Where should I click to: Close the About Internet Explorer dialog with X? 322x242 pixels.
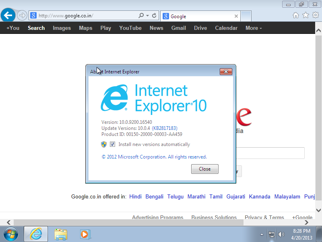[x=226, y=72]
